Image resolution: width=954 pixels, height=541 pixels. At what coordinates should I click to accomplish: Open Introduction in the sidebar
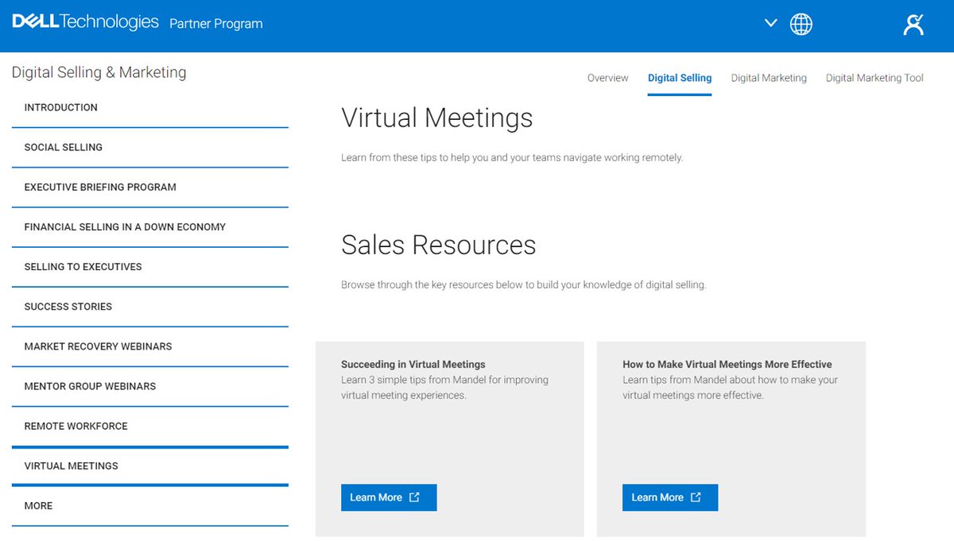point(150,107)
